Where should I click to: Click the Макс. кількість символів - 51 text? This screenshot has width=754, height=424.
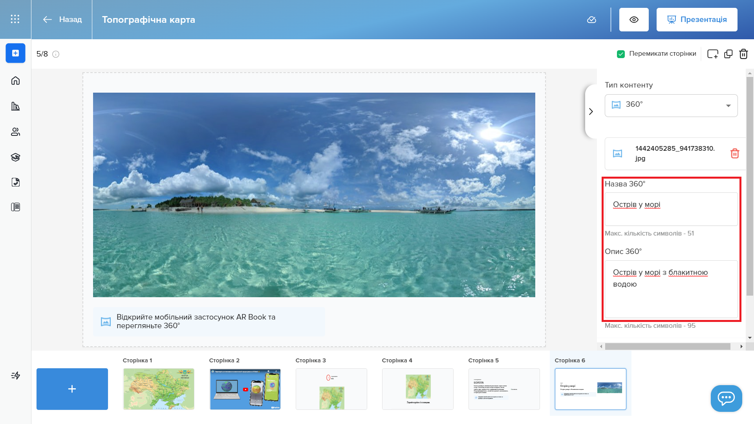coord(649,233)
